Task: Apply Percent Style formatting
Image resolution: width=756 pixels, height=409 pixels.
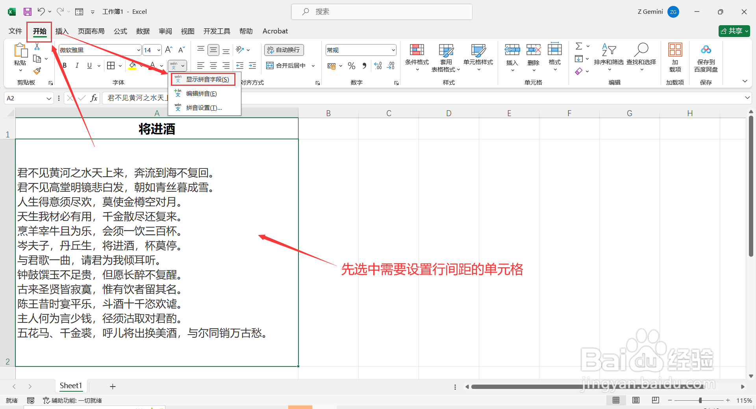Action: (x=352, y=66)
